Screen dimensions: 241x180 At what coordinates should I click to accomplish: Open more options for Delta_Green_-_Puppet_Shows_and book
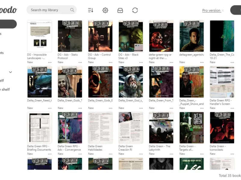coord(202,108)
